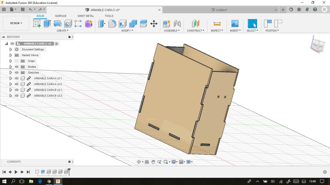Open the CONSTRUCT menu label
Viewport: 330px width, 185px height.
click(195, 31)
